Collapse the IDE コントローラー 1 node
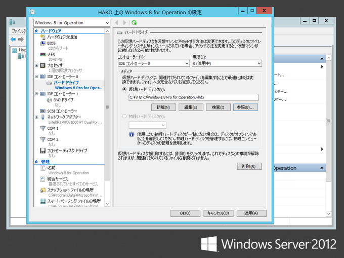Viewport: 344px width, 258px height. click(x=36, y=94)
